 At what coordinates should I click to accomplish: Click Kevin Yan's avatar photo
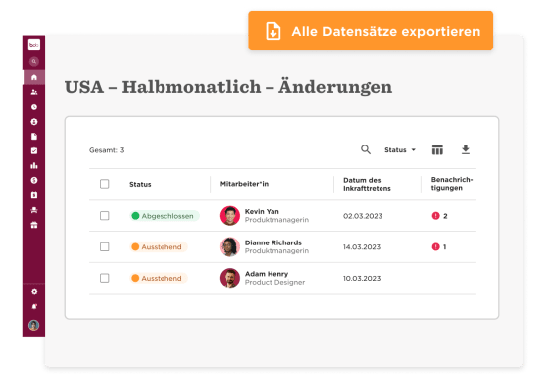pos(230,216)
